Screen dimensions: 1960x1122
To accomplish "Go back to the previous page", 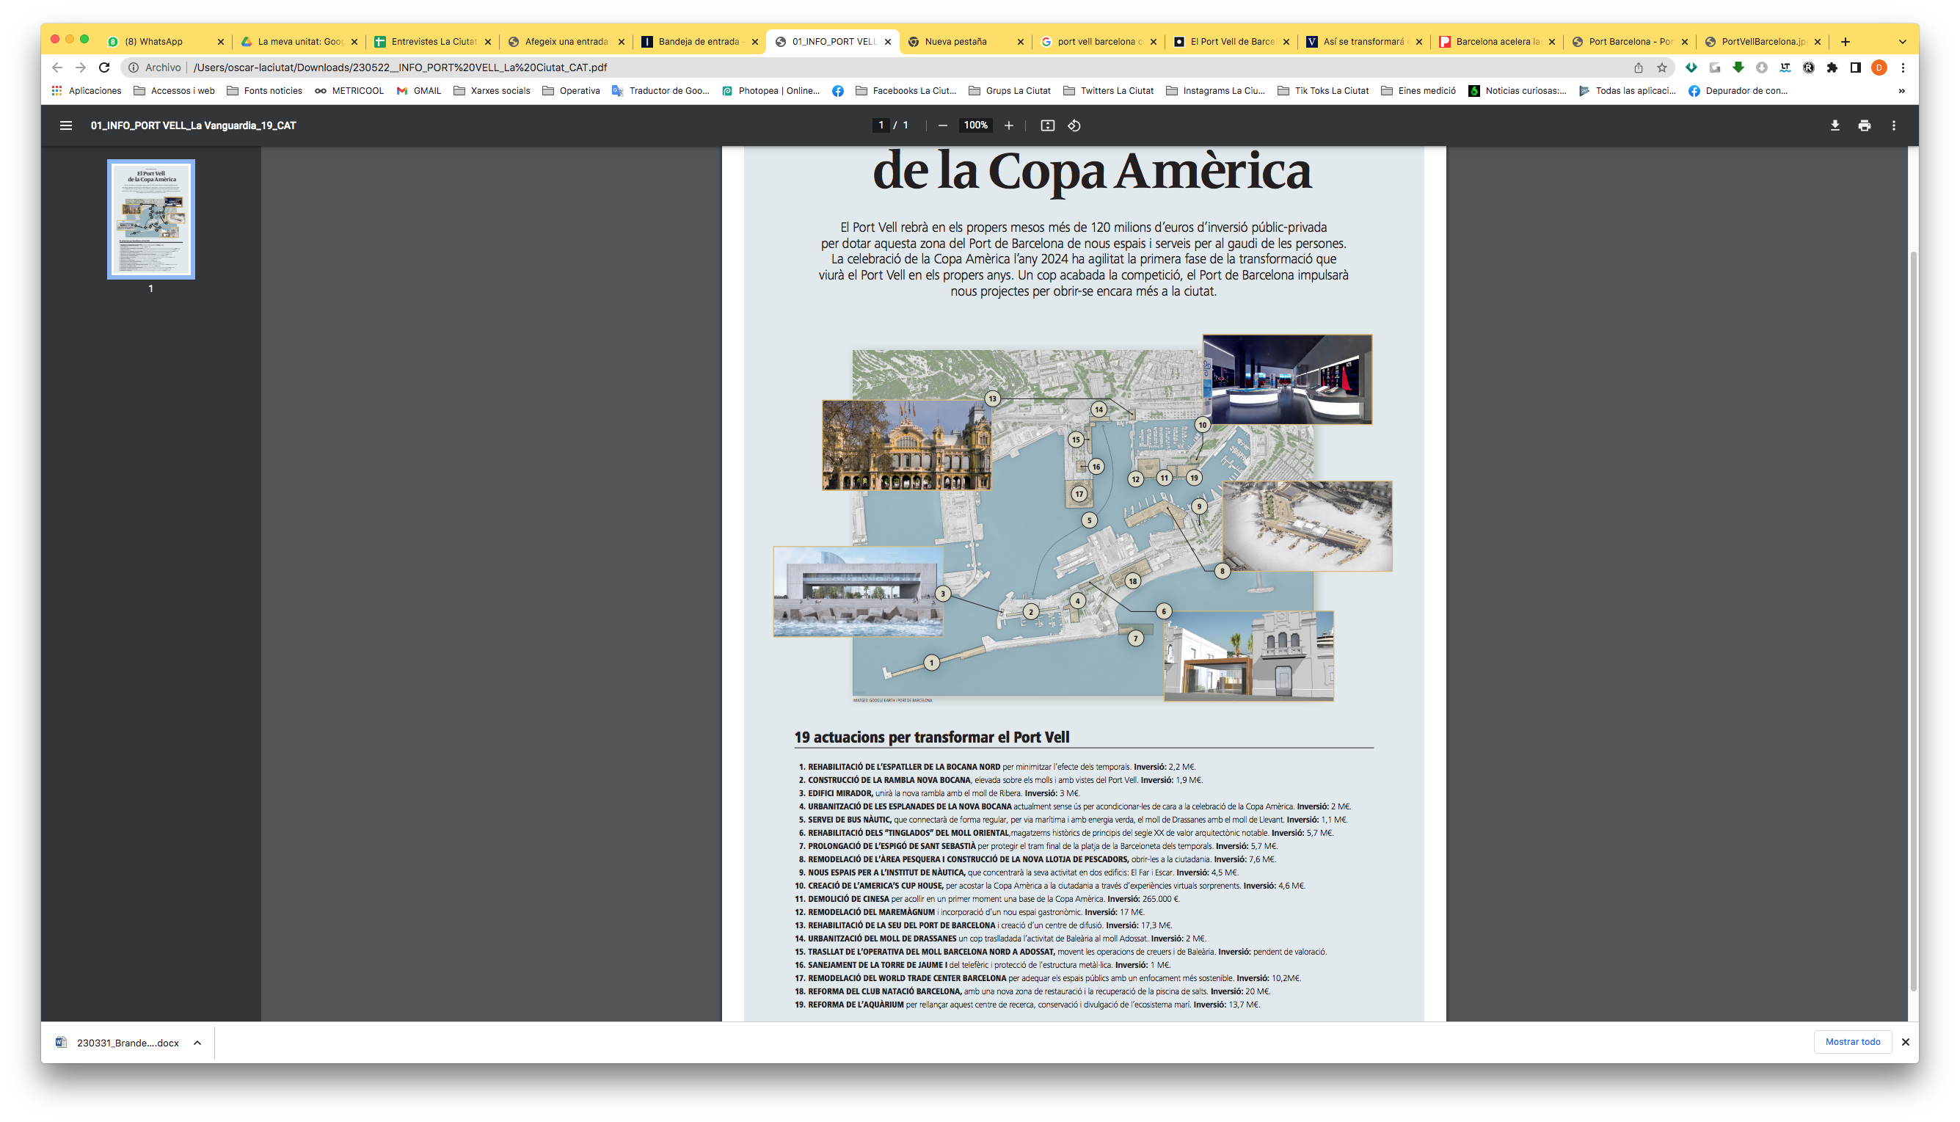I will click(x=57, y=68).
